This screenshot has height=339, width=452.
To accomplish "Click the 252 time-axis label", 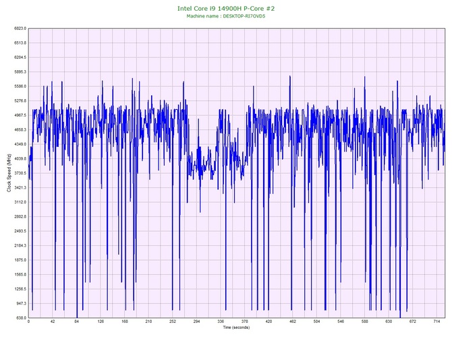I will pos(173,321).
